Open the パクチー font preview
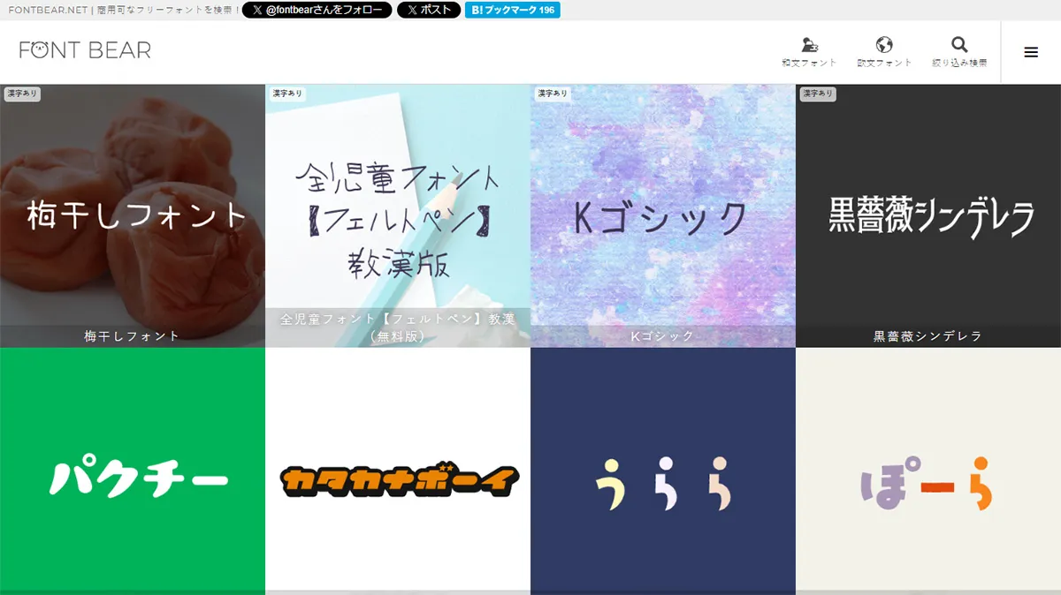 133,477
